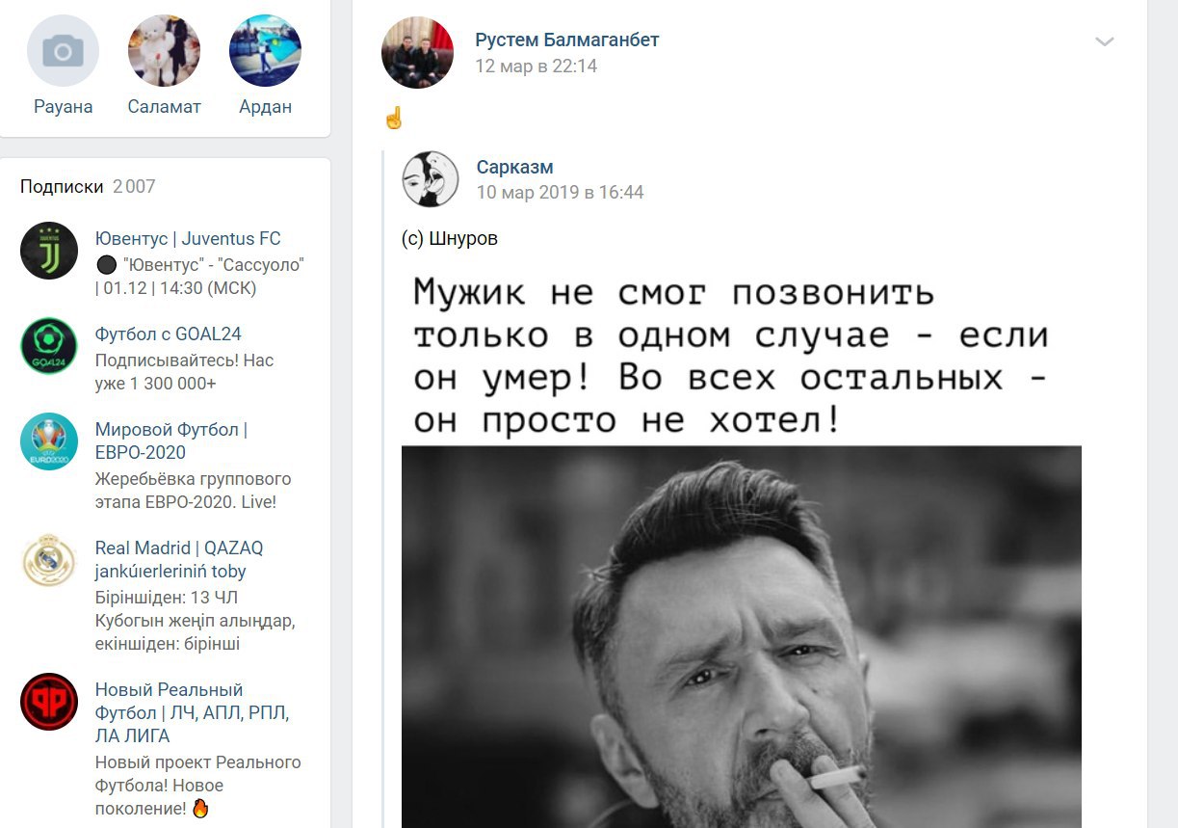Click the GOAL24 community logo icon
1178x828 pixels.
[49, 346]
